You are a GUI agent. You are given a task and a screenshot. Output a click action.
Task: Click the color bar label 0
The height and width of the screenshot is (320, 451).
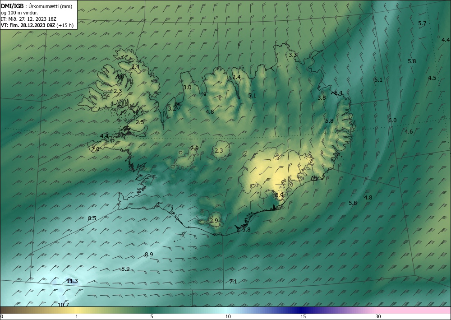2,316
